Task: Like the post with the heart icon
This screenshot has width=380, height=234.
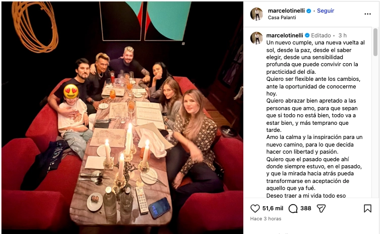Action: (255, 208)
